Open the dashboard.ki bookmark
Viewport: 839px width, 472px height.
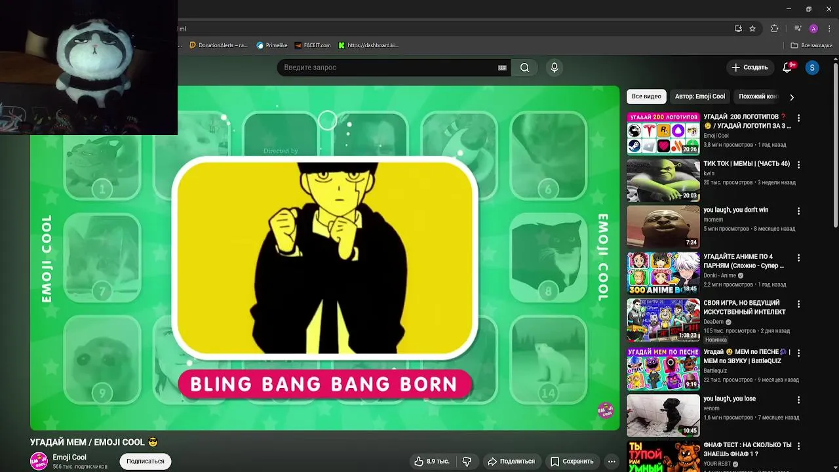tap(368, 45)
